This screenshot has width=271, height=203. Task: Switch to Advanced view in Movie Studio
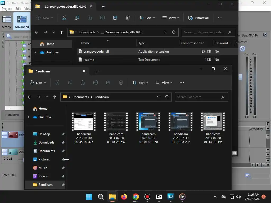[22, 21]
